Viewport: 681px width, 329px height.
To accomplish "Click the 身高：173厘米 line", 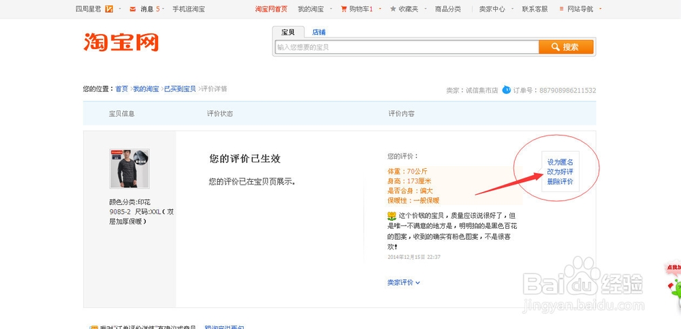I will click(409, 181).
